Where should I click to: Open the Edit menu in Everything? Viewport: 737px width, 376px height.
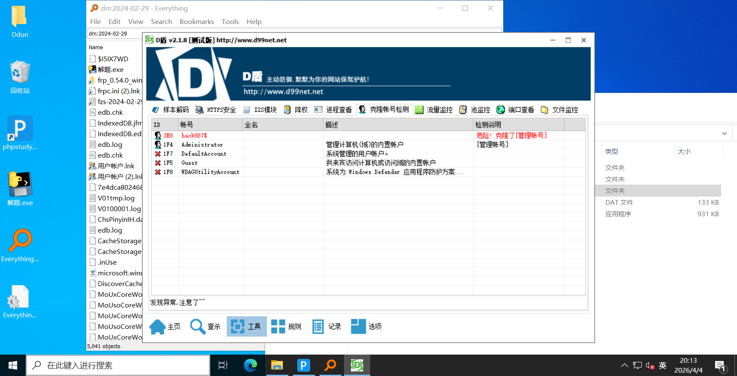point(114,21)
